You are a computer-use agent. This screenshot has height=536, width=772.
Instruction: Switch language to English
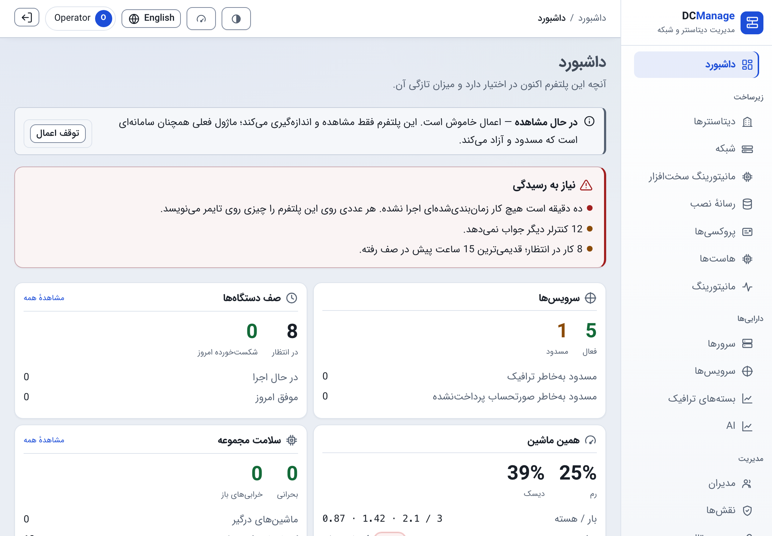tap(151, 18)
